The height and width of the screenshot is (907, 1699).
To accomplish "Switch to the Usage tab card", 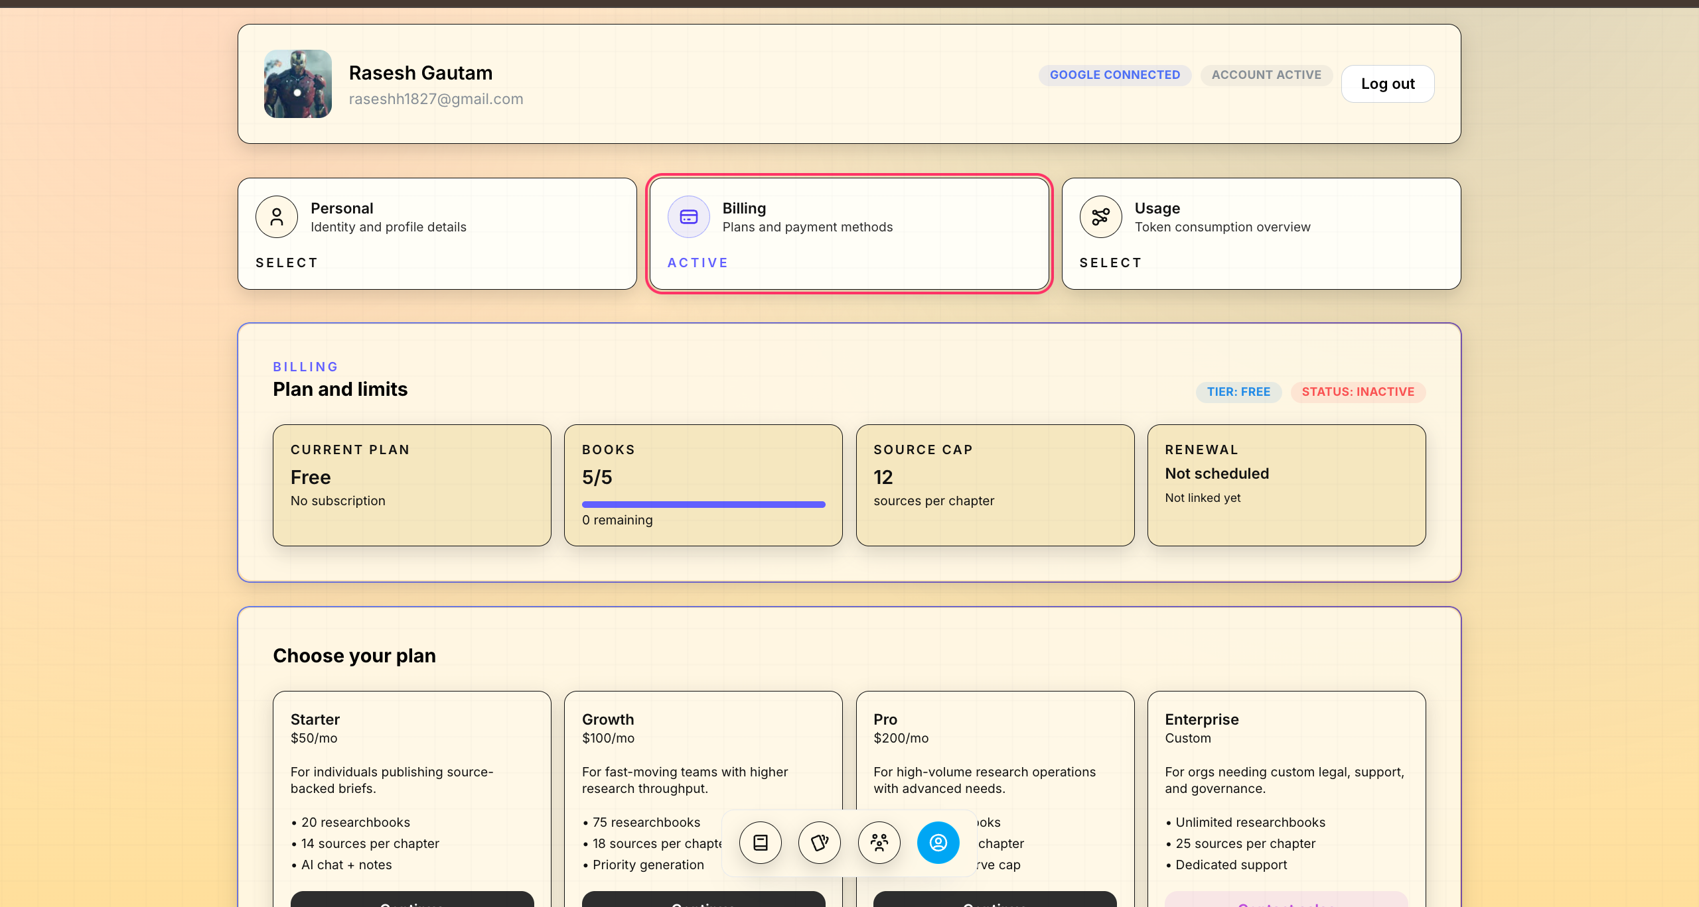I will coord(1261,233).
